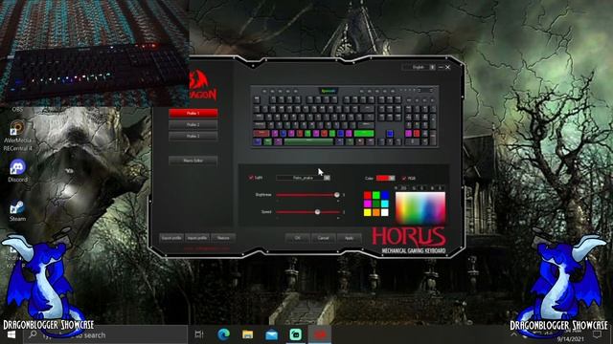Select the Esc key on virtual keyboard
The width and height of the screenshot is (613, 344).
257,99
